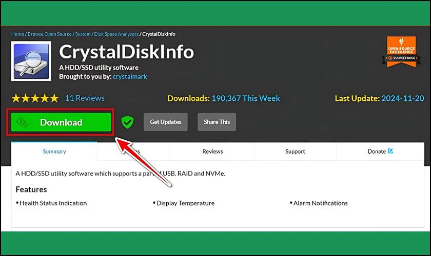Image resolution: width=431 pixels, height=256 pixels.
Task: Open the Donate tab
Action: tap(380, 151)
